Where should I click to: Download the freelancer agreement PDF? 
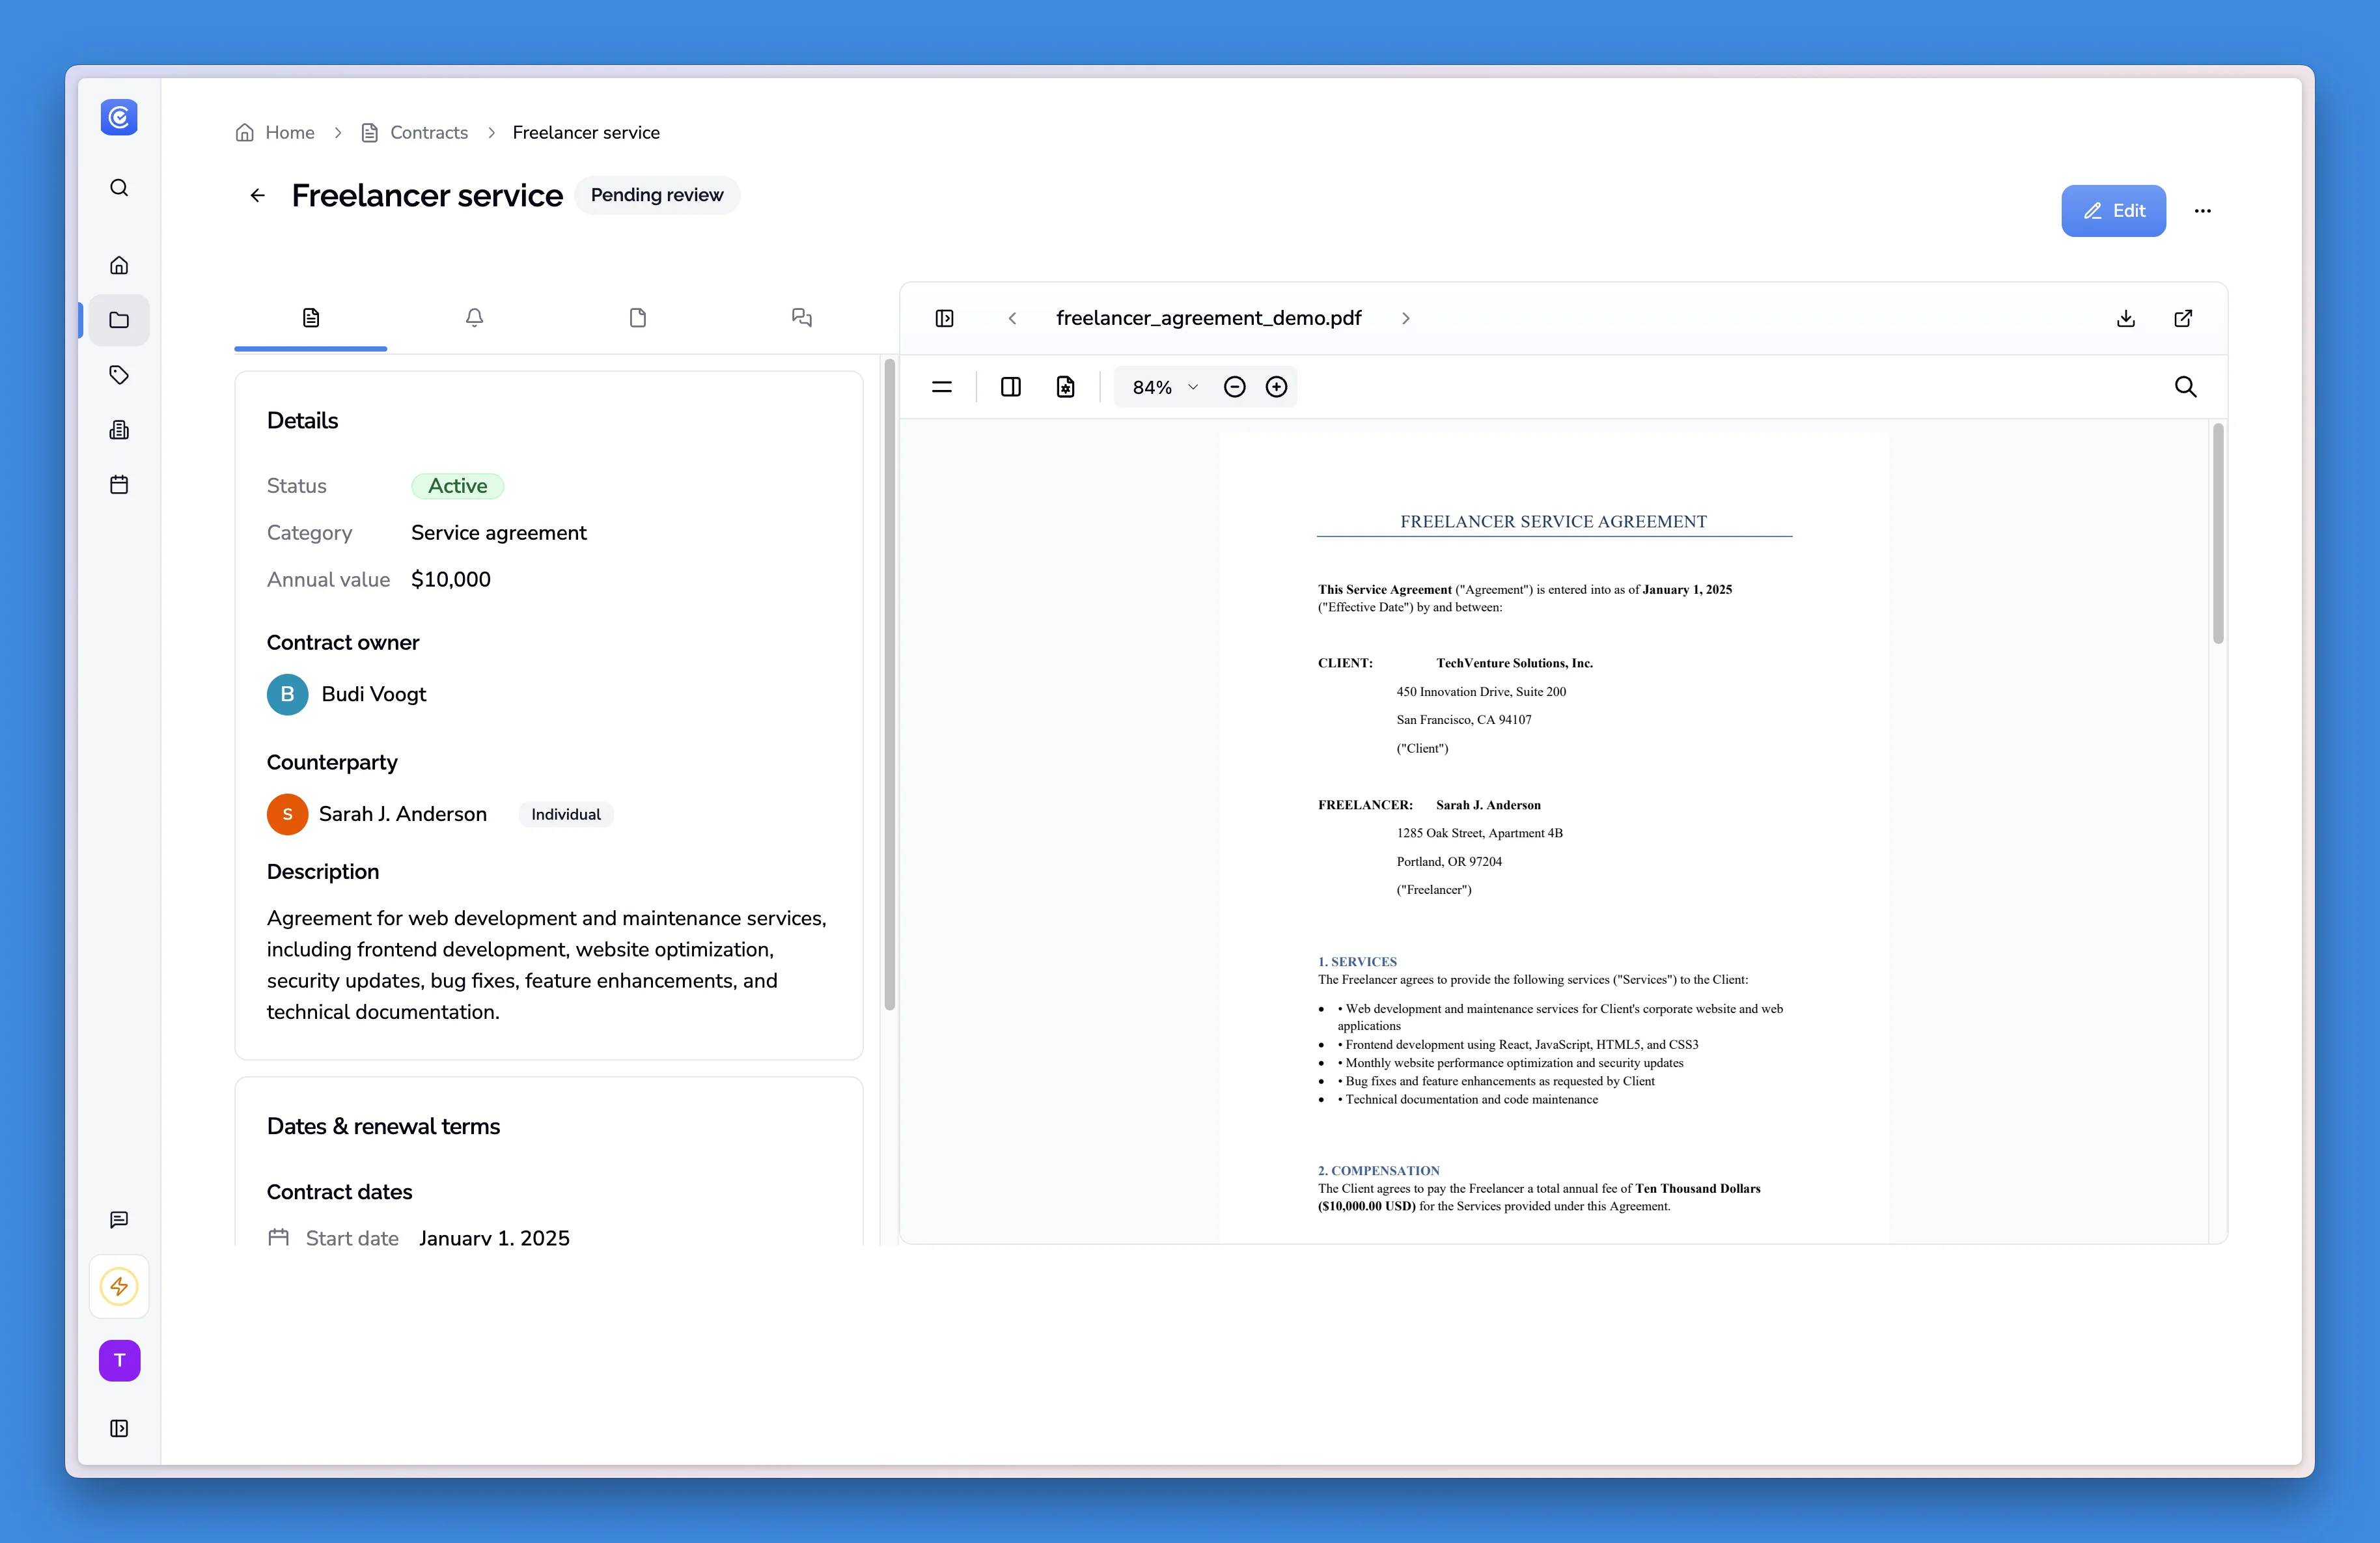tap(2125, 318)
